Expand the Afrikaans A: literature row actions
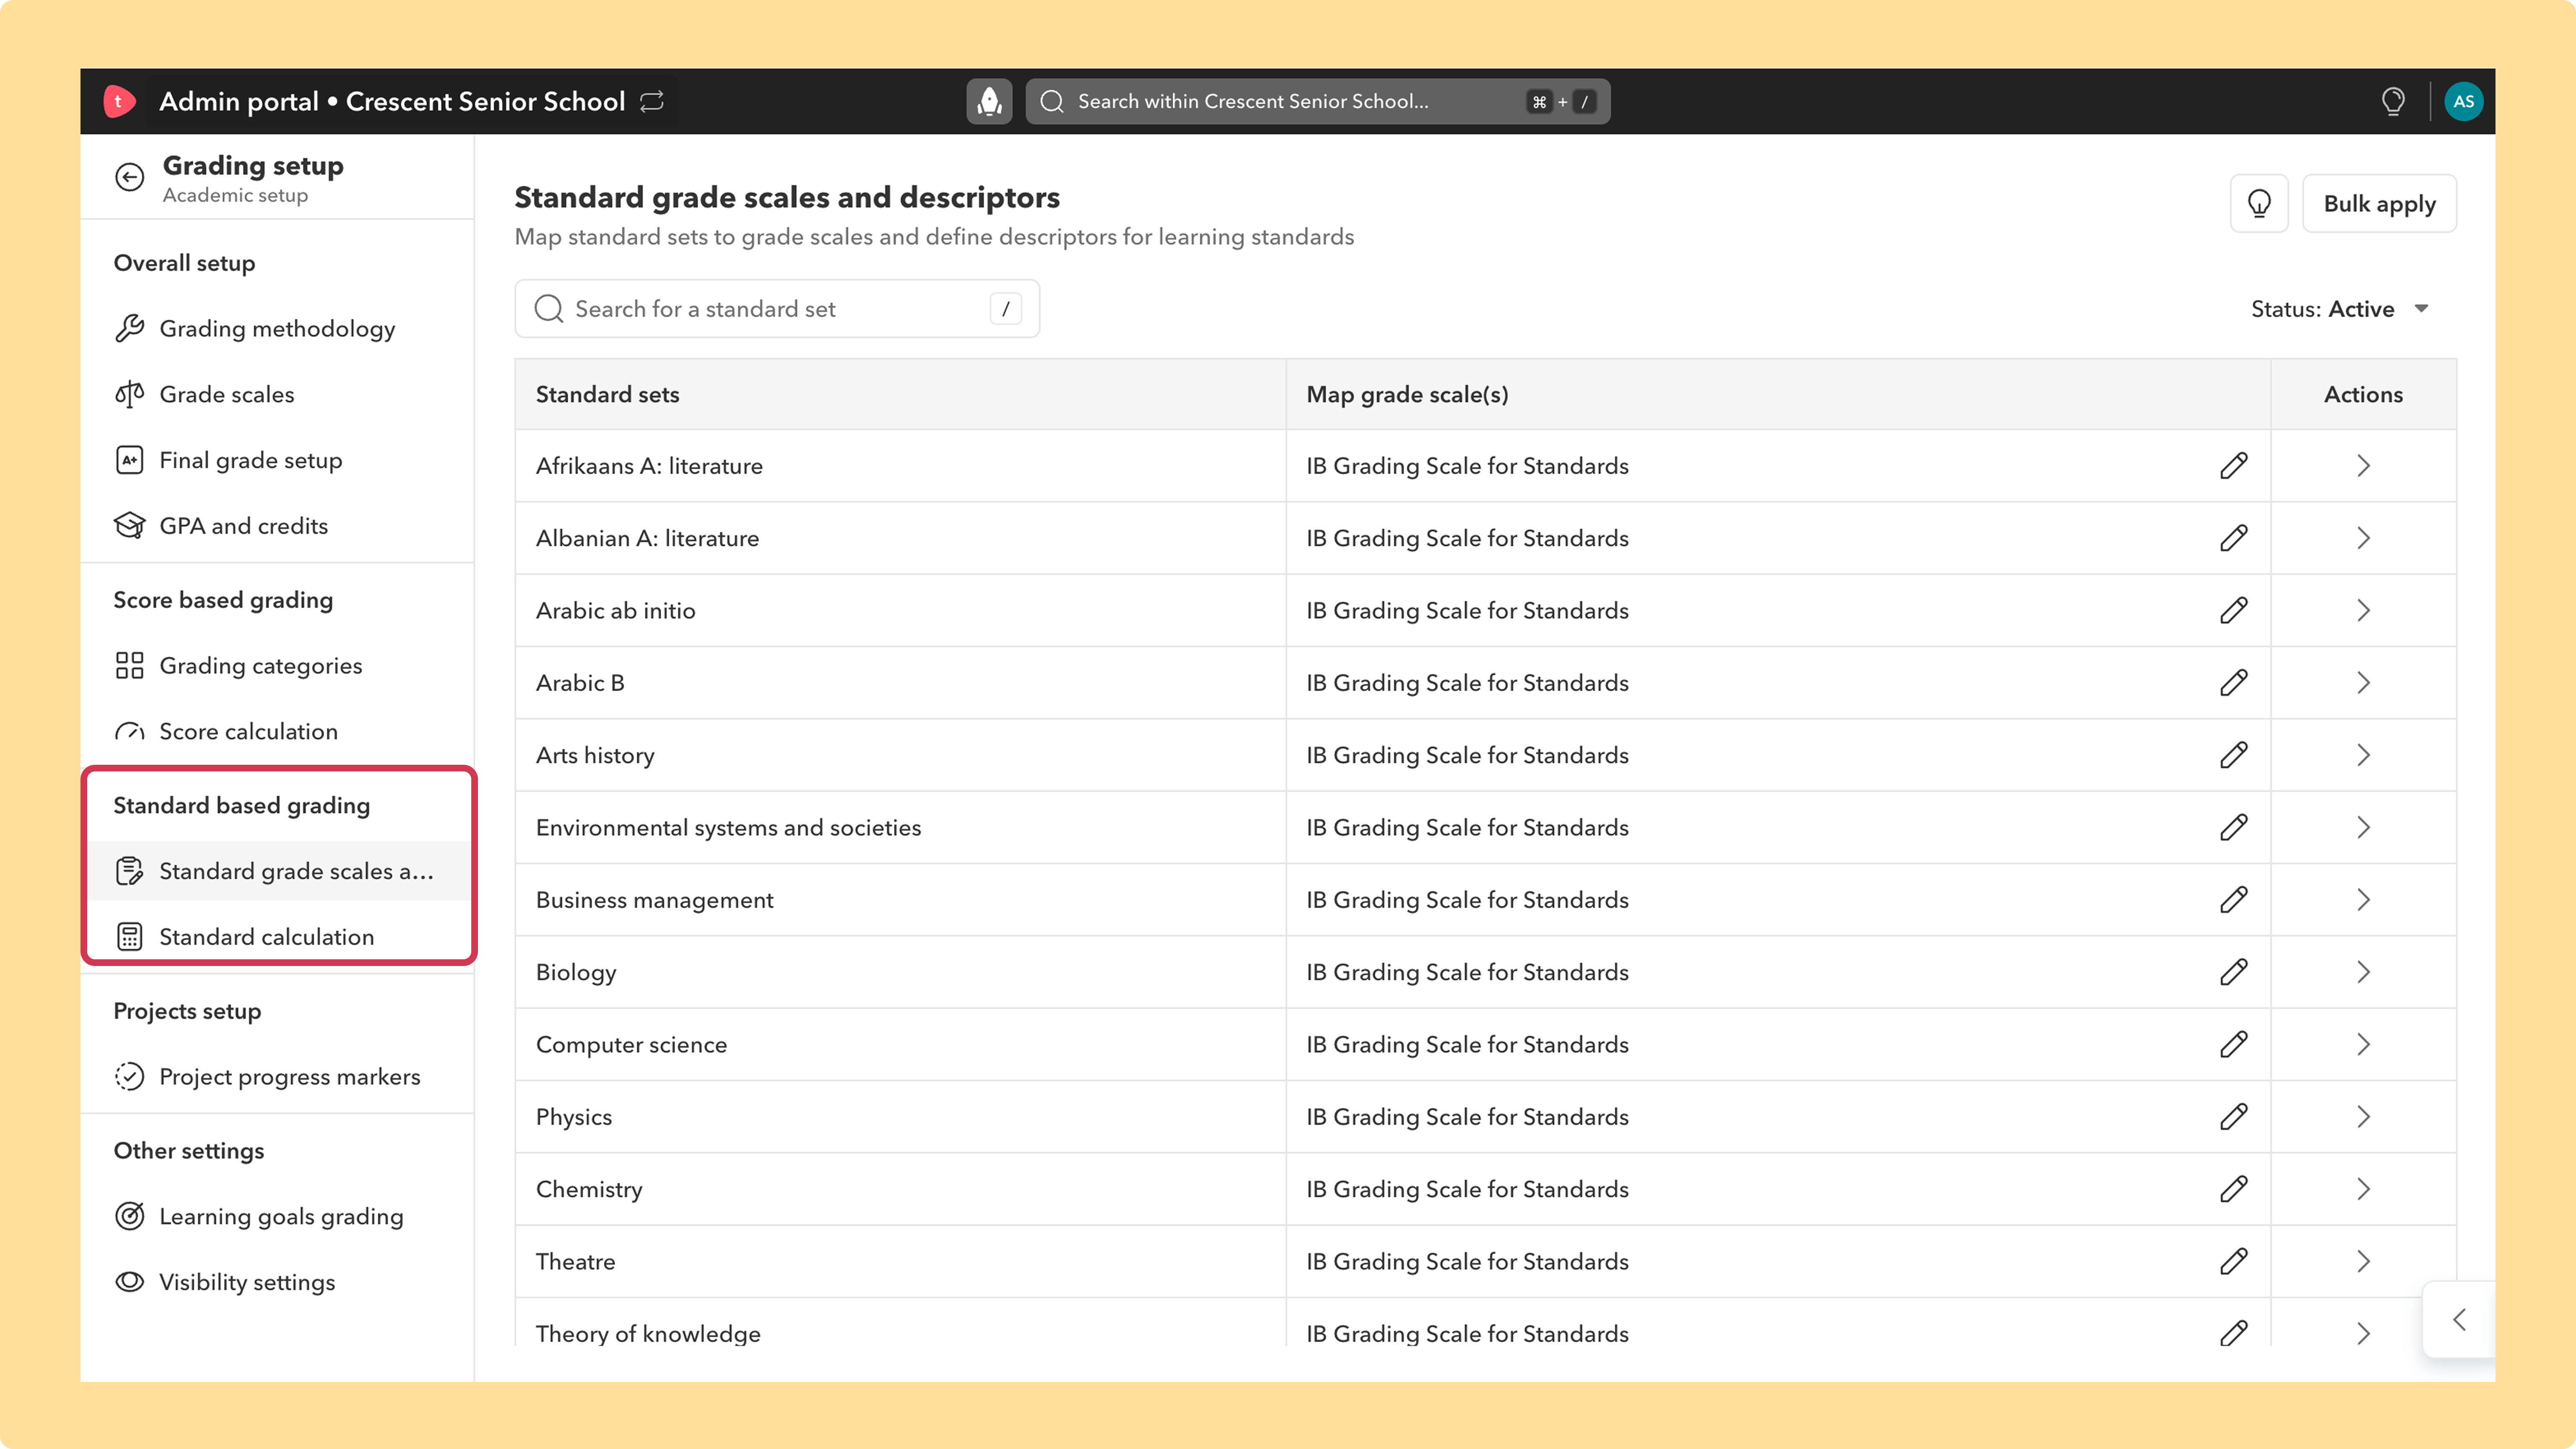Image resolution: width=2576 pixels, height=1449 pixels. 2363,466
